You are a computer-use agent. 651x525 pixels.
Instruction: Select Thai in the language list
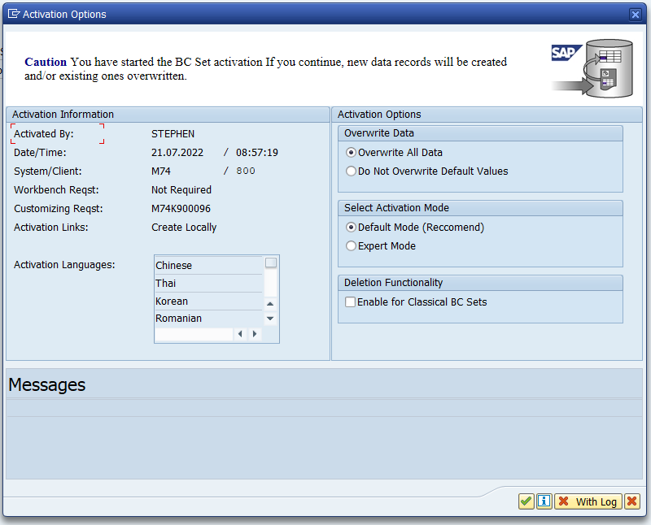[x=165, y=283]
